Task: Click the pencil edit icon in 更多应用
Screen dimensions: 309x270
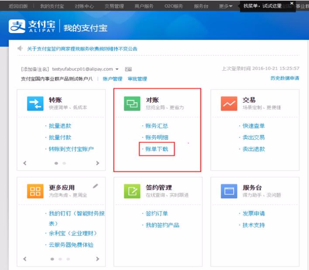Action: pyautogui.click(x=95, y=186)
